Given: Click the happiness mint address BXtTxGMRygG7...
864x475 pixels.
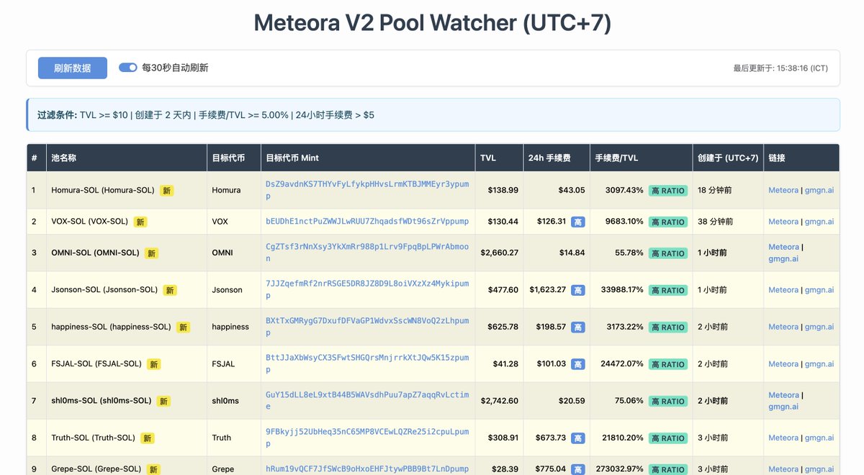Looking at the screenshot, I should [x=367, y=327].
